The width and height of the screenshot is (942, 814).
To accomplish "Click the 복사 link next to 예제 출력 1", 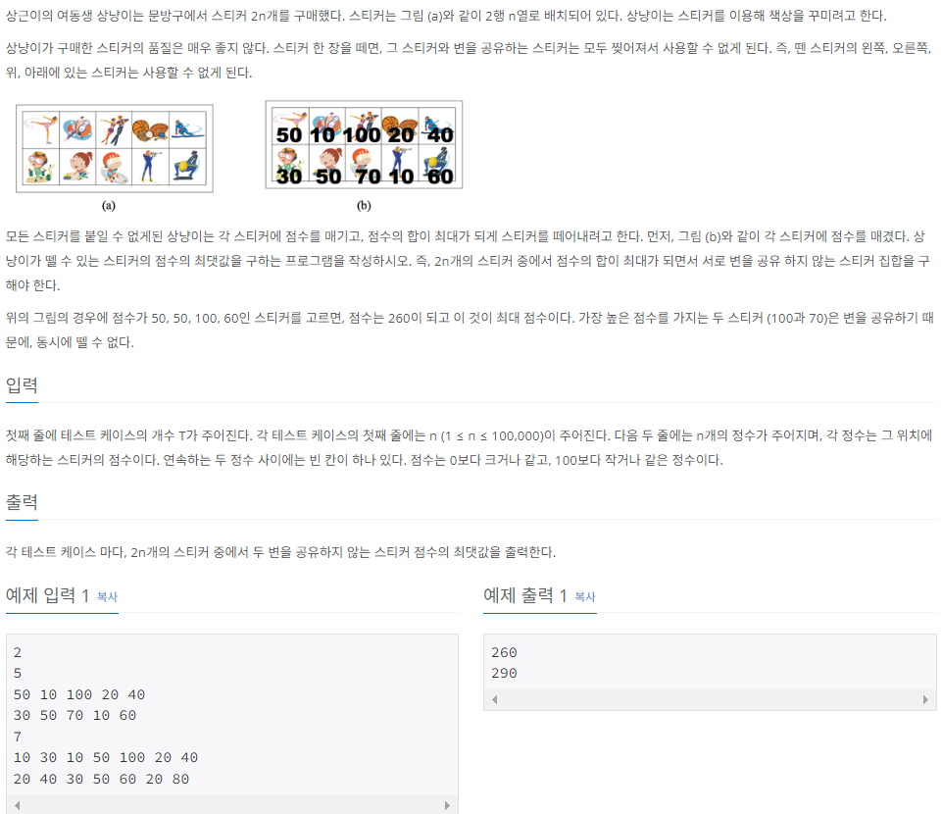I will click(584, 597).
